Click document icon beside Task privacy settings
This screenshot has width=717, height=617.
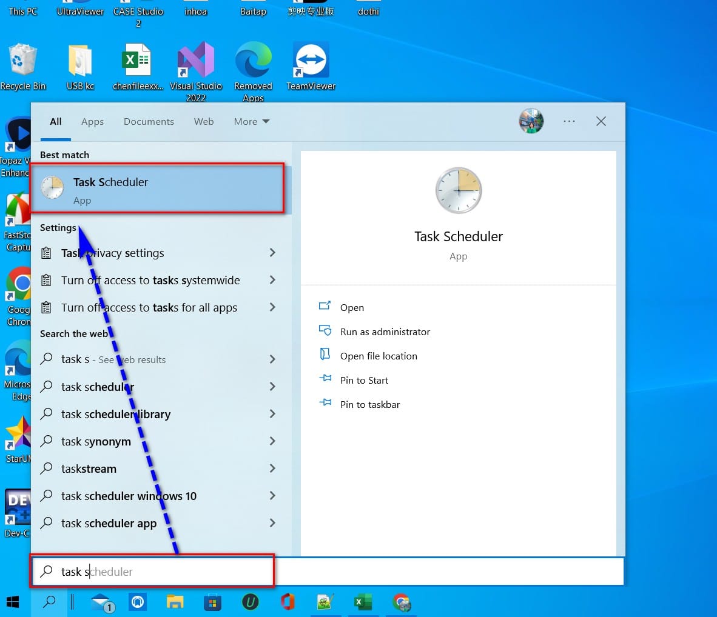[x=46, y=253]
